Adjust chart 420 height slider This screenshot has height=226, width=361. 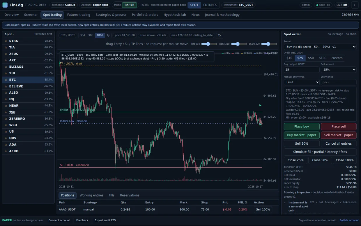coord(269,44)
